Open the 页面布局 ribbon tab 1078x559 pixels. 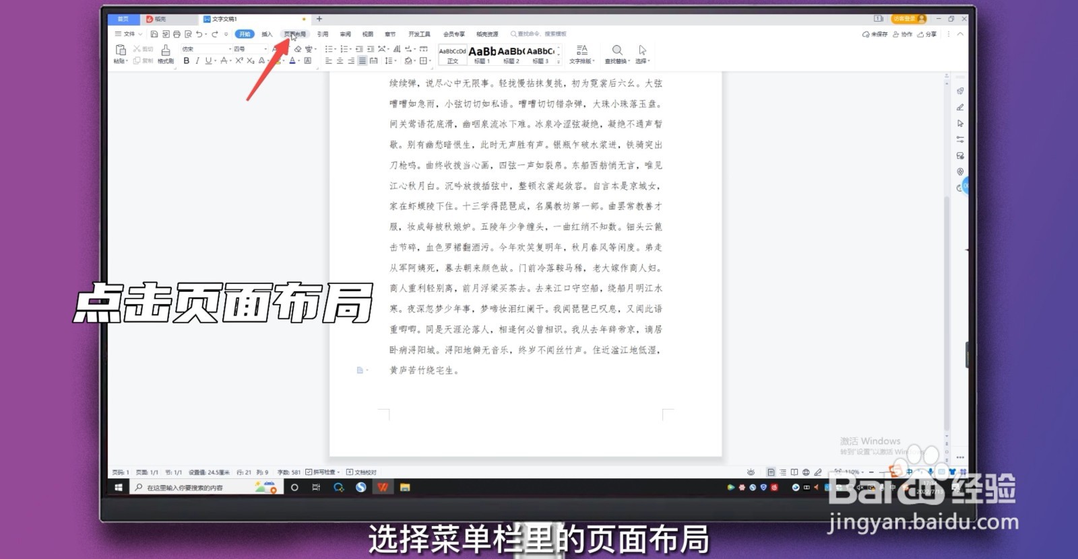(294, 34)
